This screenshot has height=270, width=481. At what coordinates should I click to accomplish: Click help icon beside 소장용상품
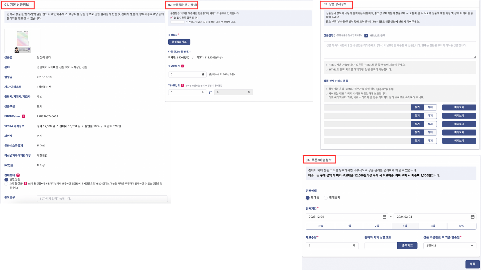point(26,183)
